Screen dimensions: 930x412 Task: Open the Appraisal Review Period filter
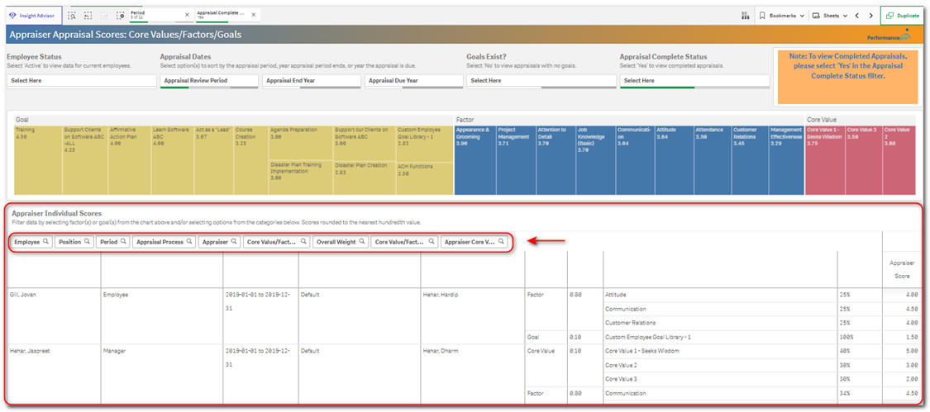(209, 81)
